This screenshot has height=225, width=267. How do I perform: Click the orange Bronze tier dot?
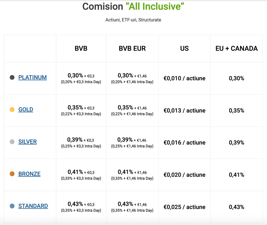coord(12,174)
